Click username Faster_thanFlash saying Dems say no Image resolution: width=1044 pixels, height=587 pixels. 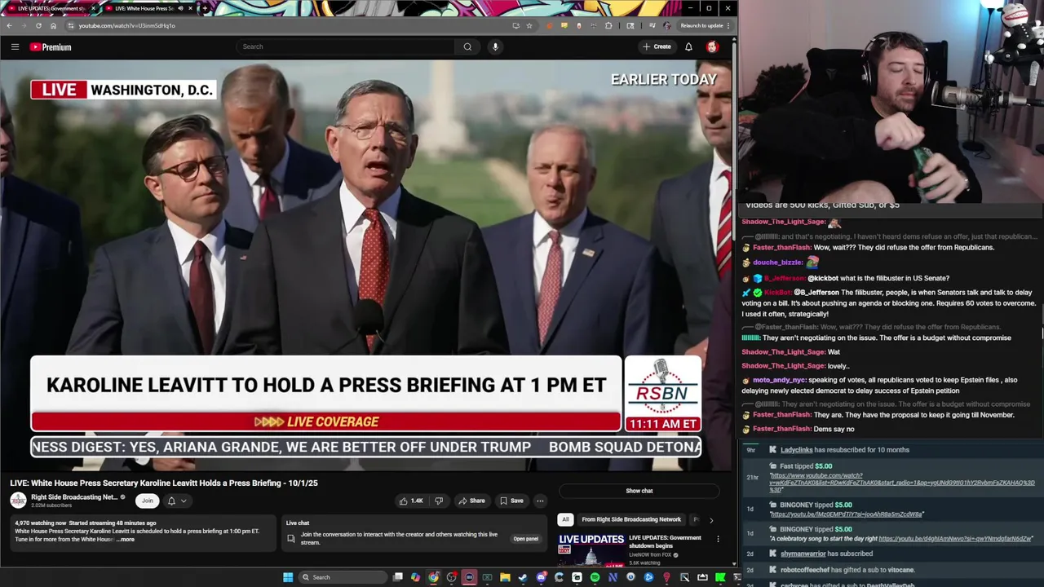[x=781, y=429]
